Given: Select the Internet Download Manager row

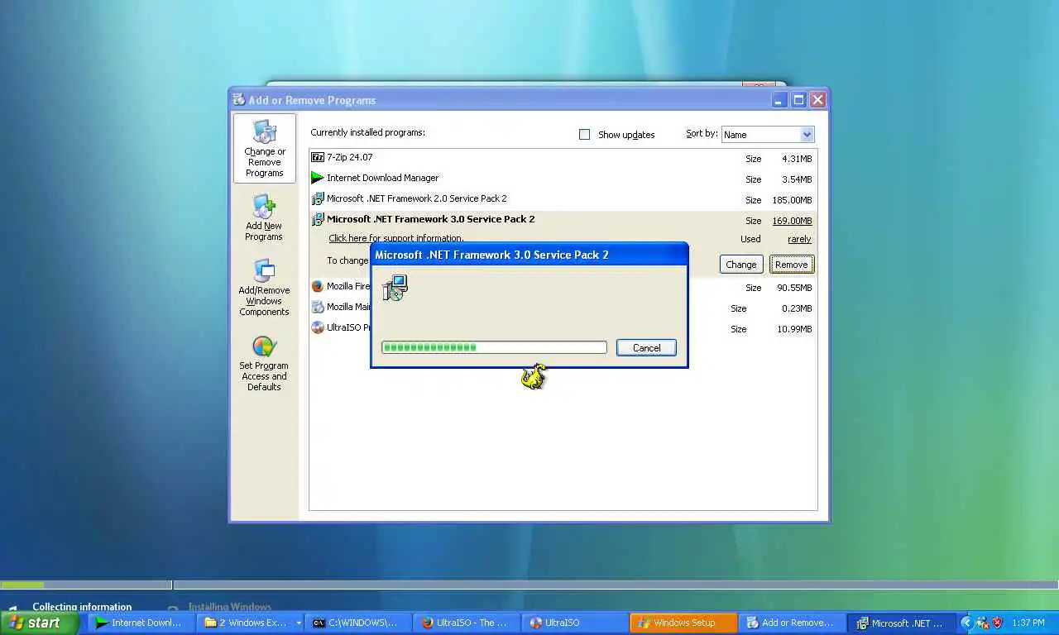Looking at the screenshot, I should pos(563,178).
